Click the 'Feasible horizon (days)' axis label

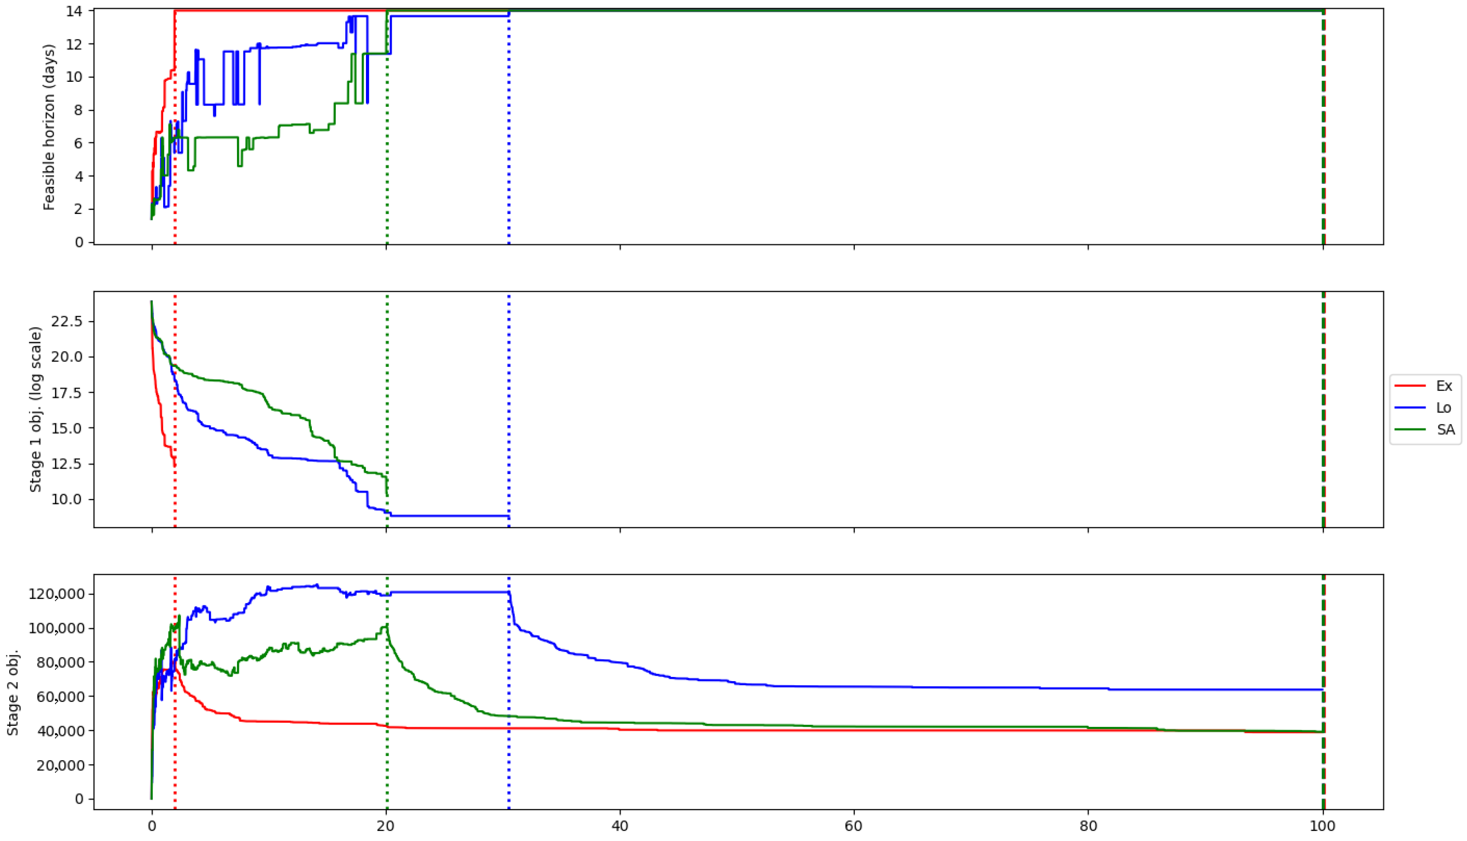point(49,127)
